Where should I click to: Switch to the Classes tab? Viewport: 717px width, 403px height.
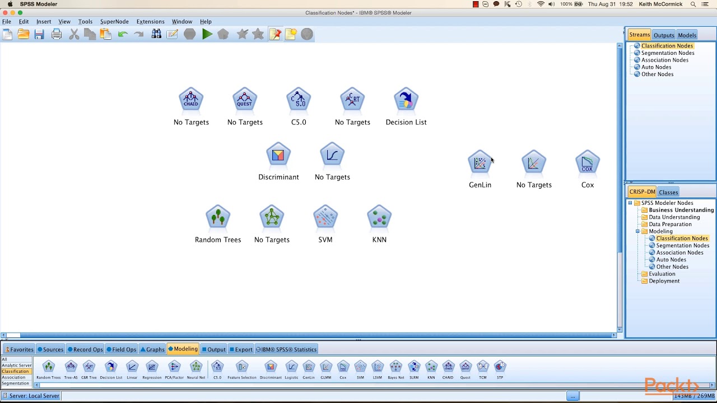[x=668, y=192]
